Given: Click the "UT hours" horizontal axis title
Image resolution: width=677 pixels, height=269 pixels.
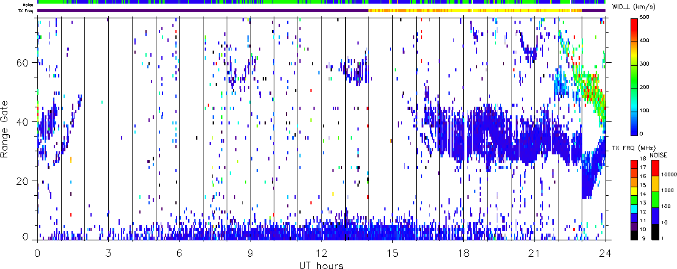Looking at the screenshot, I should (x=321, y=265).
